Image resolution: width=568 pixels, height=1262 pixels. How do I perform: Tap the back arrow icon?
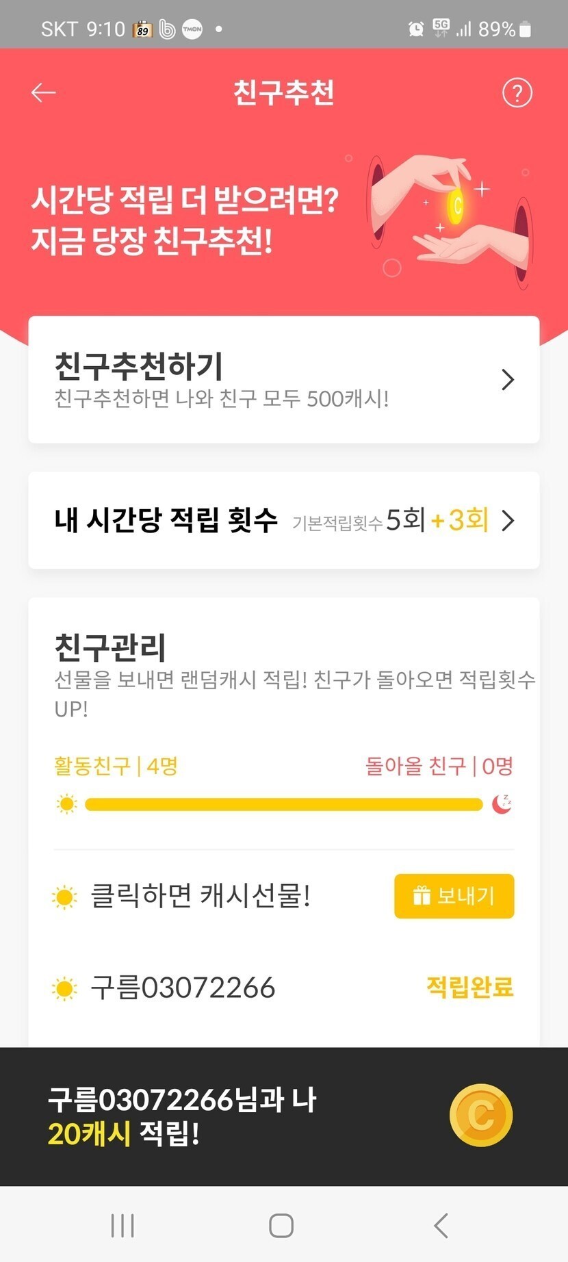[43, 92]
